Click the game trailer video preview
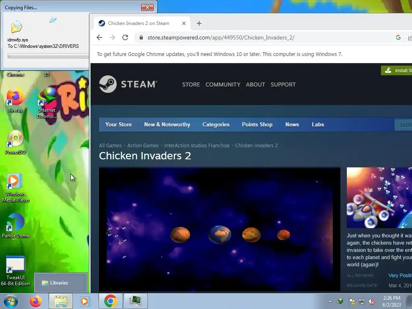Image resolution: width=412 pixels, height=309 pixels. [x=220, y=229]
